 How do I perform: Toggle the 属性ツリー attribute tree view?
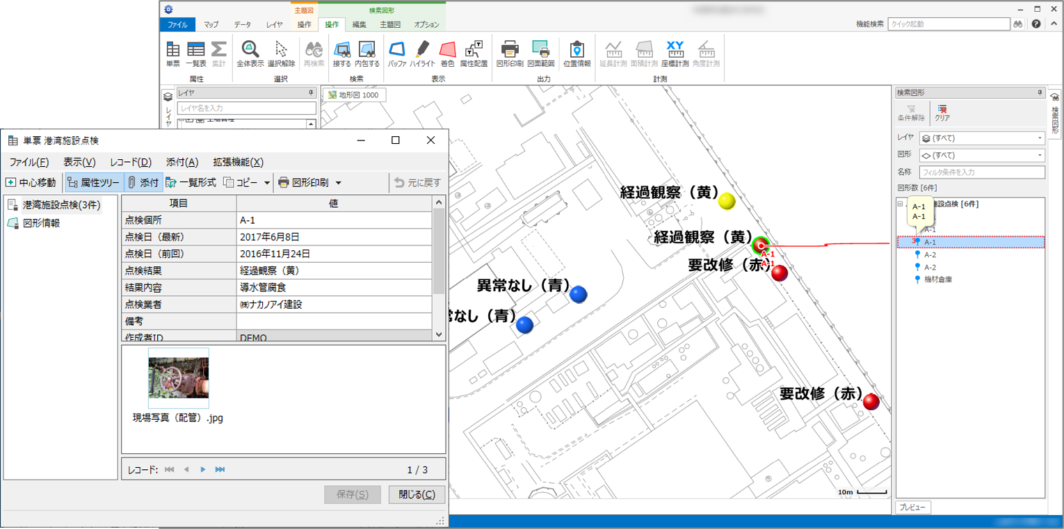[x=93, y=183]
